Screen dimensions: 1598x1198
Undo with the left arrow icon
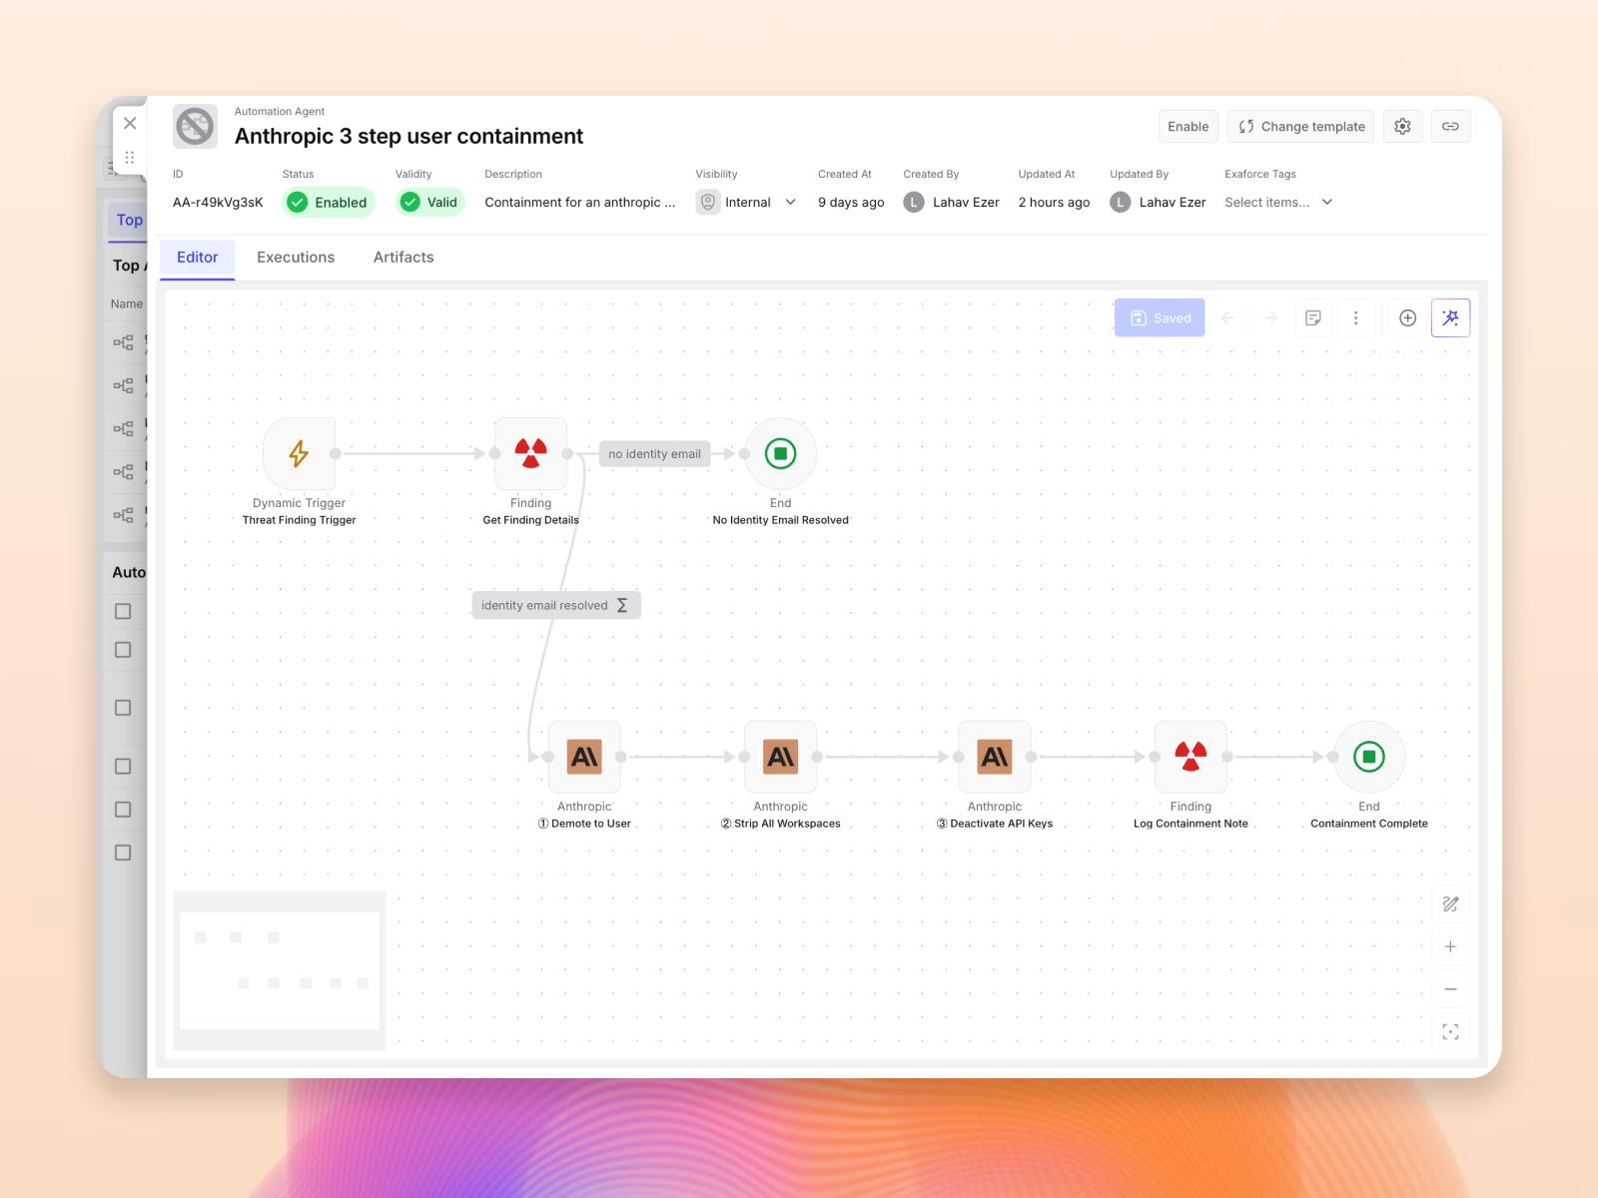[x=1228, y=318]
